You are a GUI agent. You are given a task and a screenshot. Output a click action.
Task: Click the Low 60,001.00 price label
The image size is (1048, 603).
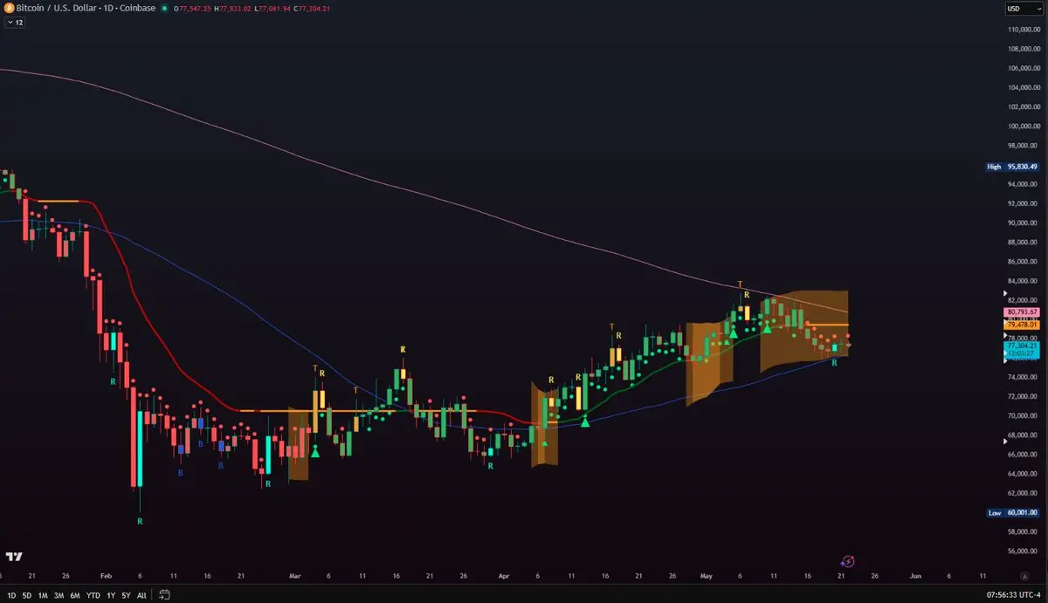pos(1012,513)
